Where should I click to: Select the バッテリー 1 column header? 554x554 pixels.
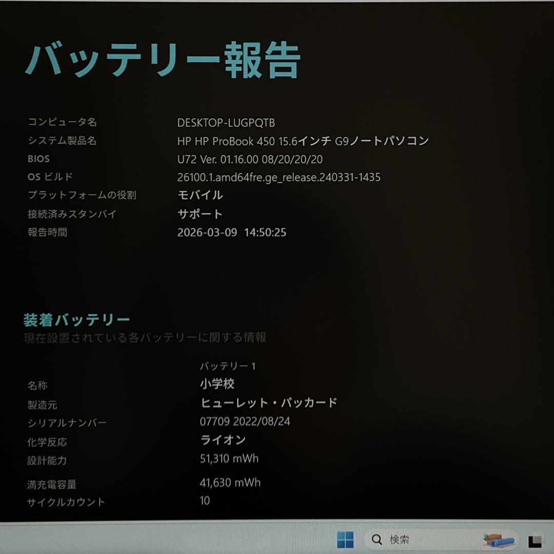coord(228,366)
